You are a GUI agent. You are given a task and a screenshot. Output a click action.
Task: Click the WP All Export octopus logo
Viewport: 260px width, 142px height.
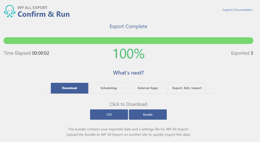[x=10, y=11]
